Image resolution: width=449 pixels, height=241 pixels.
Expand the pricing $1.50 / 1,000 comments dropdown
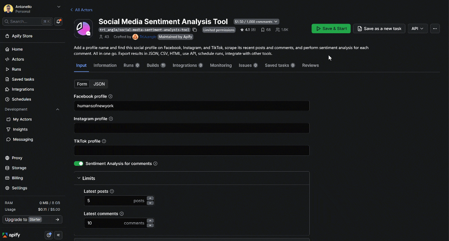tap(256, 22)
